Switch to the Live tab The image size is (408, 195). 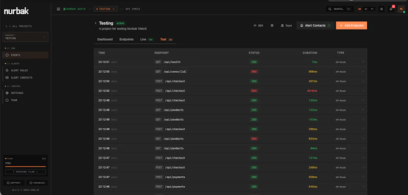[147, 40]
